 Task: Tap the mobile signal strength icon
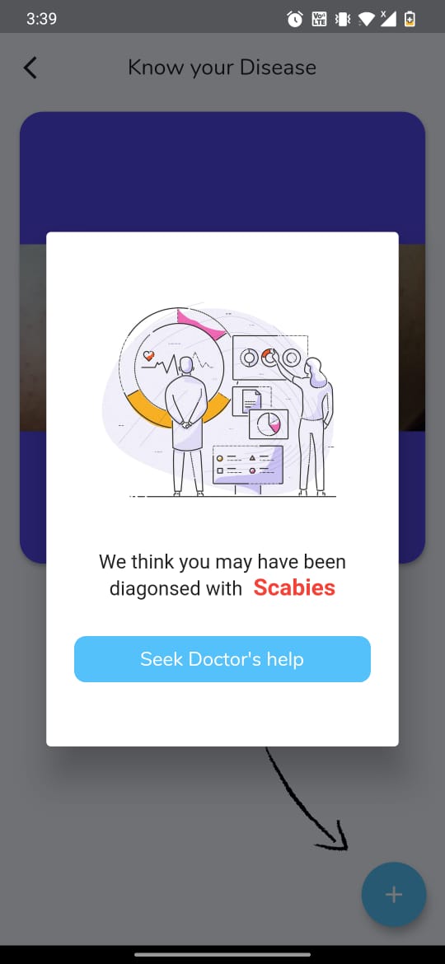tap(387, 19)
